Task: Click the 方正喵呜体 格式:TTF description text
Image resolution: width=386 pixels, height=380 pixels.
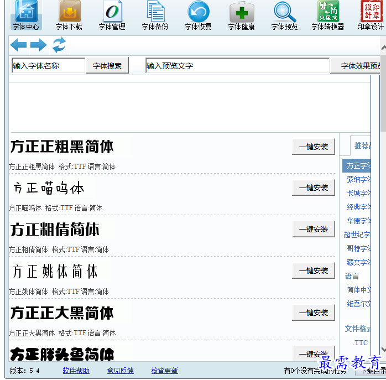Action: [55, 208]
